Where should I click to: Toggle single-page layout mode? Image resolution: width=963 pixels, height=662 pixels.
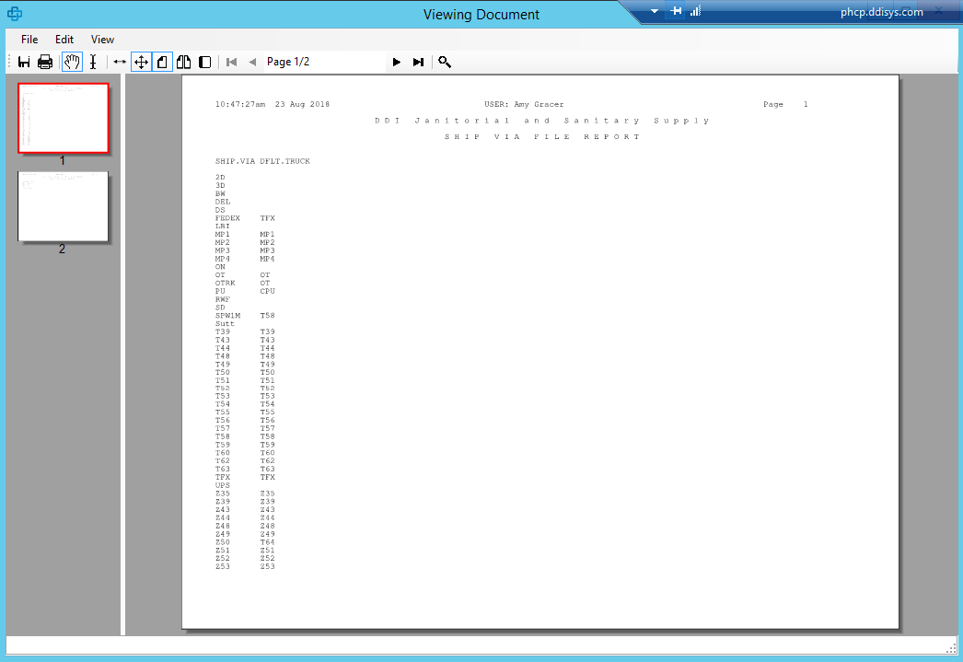[162, 62]
